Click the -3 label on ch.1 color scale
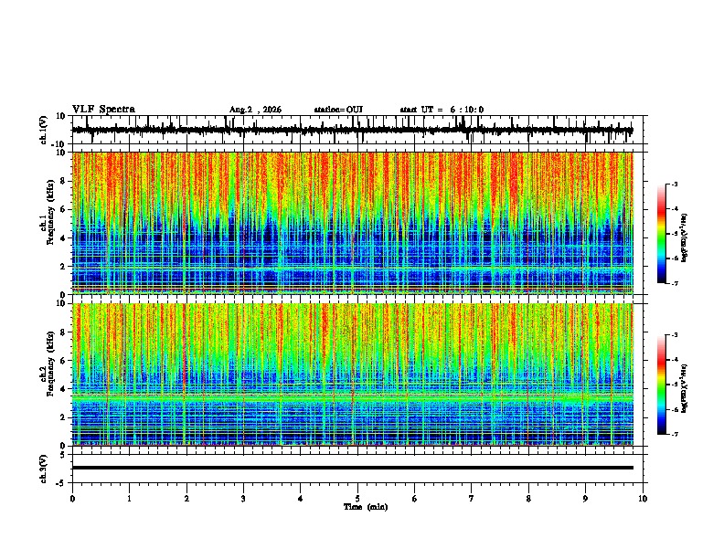 click(x=674, y=184)
